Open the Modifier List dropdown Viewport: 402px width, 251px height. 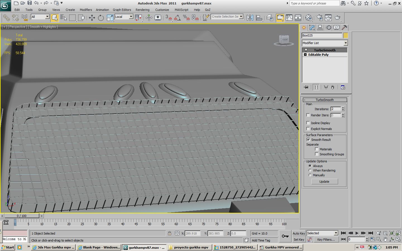[x=346, y=43]
